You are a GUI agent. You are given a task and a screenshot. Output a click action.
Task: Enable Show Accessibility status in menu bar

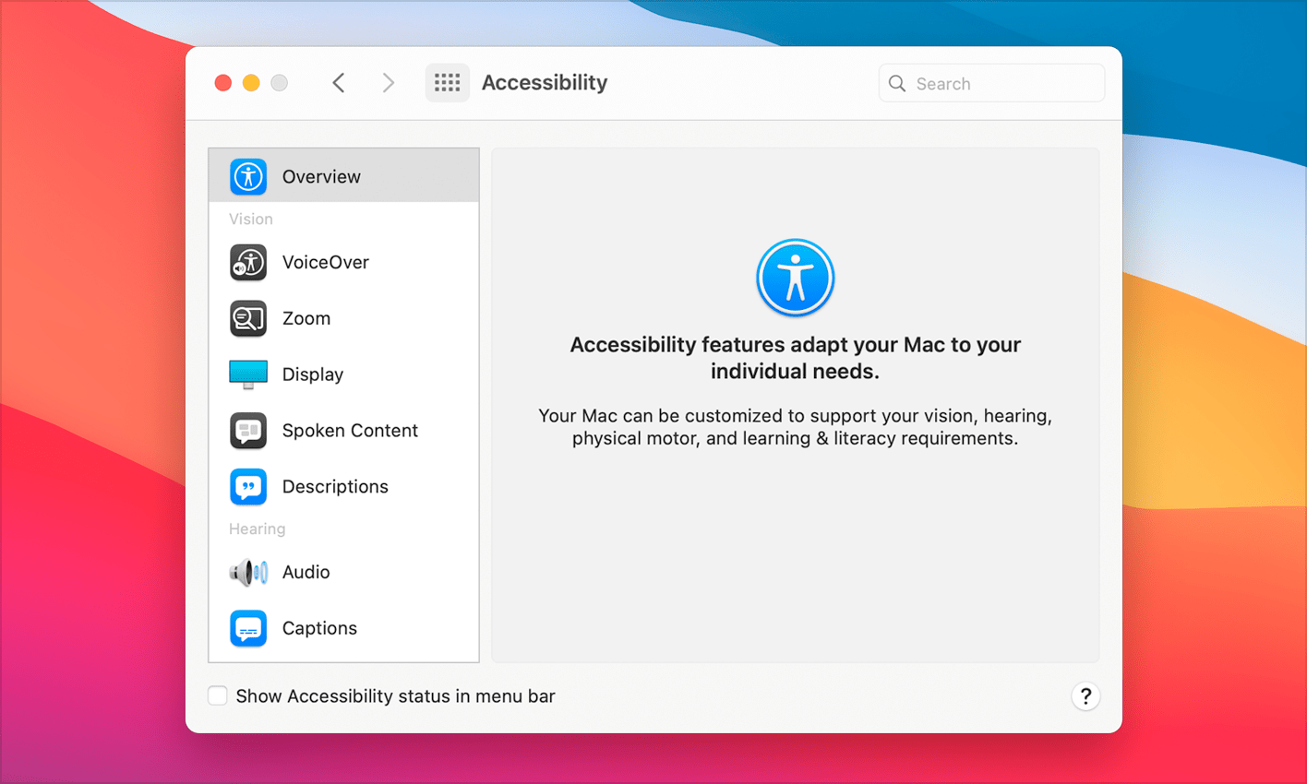tap(218, 695)
